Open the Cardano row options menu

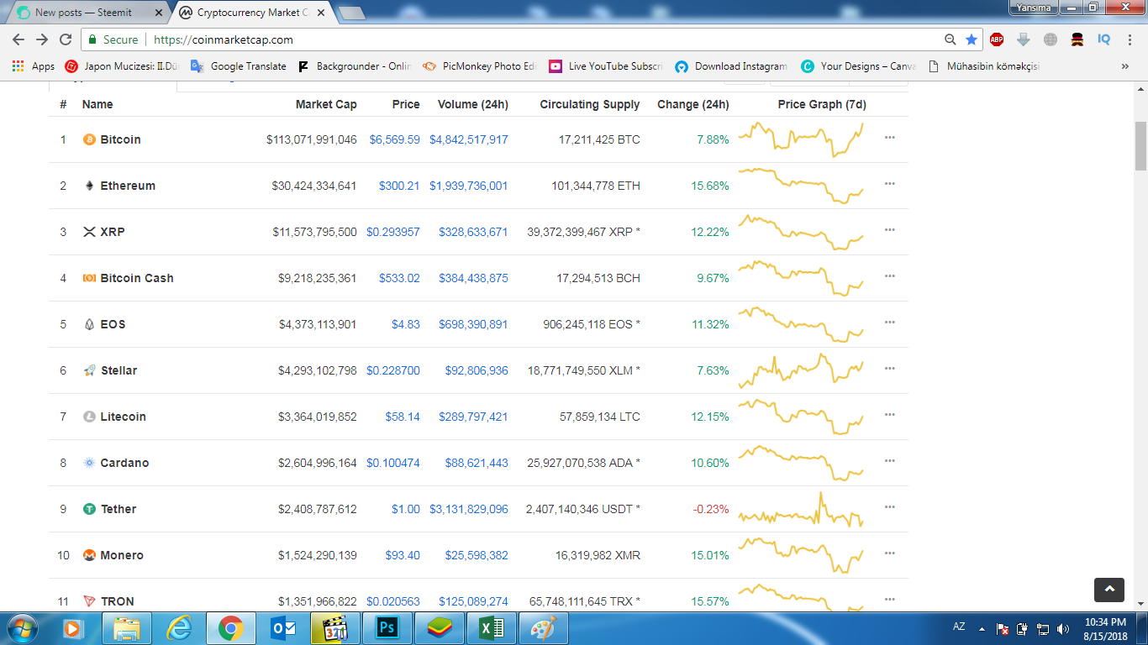click(x=890, y=461)
